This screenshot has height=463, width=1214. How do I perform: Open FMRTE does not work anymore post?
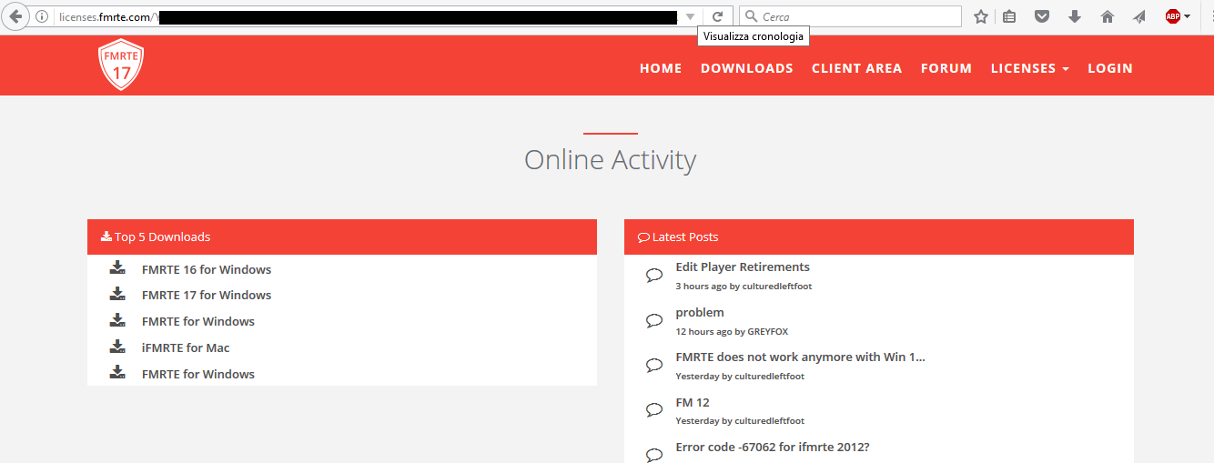click(800, 357)
